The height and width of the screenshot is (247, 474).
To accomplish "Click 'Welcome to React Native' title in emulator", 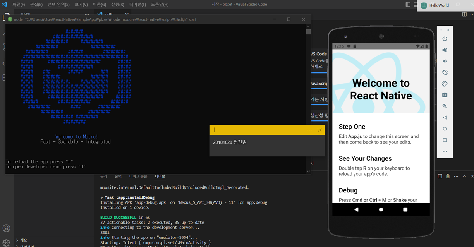I will [x=381, y=89].
